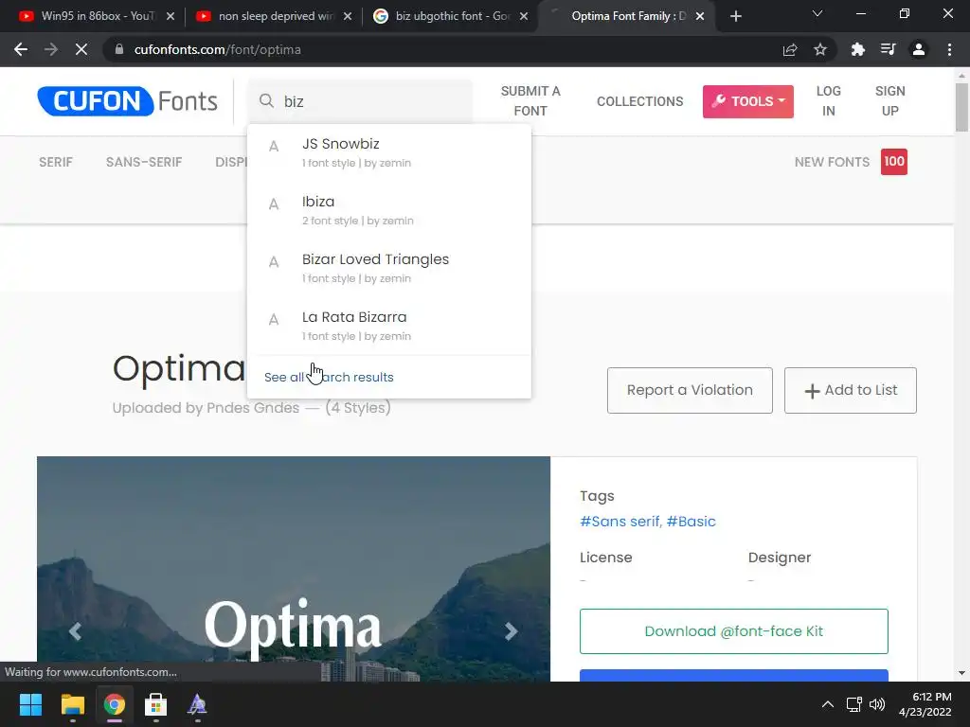Click the lock site info icon

[119, 49]
